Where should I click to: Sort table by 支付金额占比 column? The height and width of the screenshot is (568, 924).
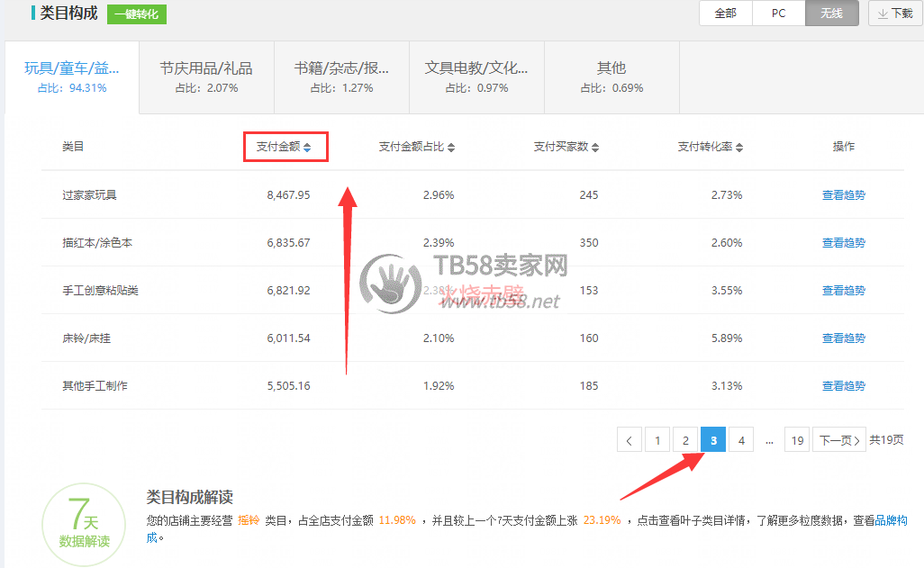[417, 147]
